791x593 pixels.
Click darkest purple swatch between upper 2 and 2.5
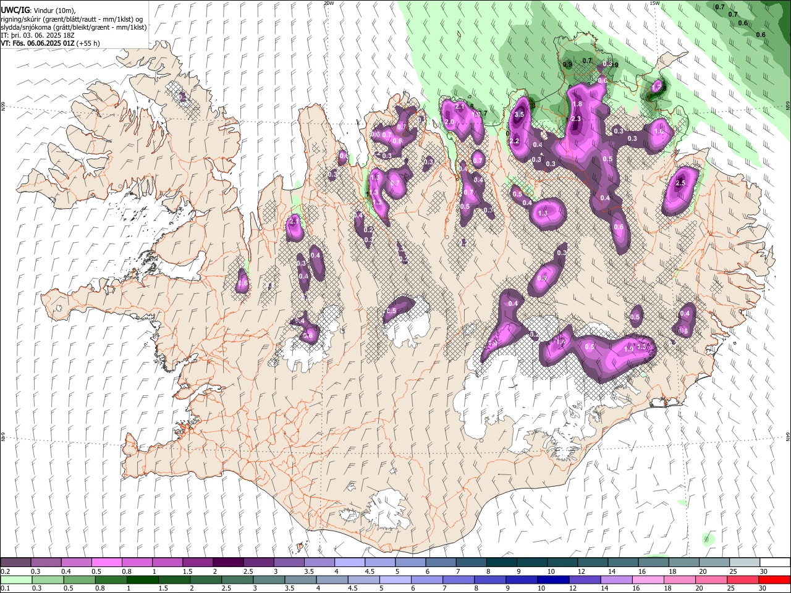pos(227,563)
